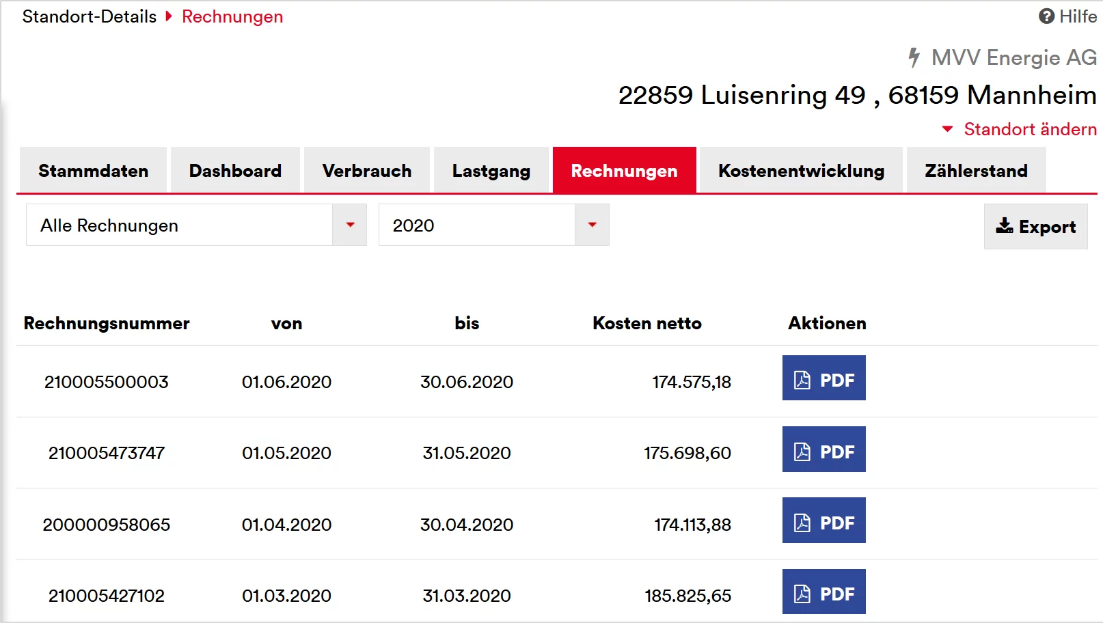Viewport: 1103px width, 623px height.
Task: Expand the 2020 year dropdown
Action: 592,225
